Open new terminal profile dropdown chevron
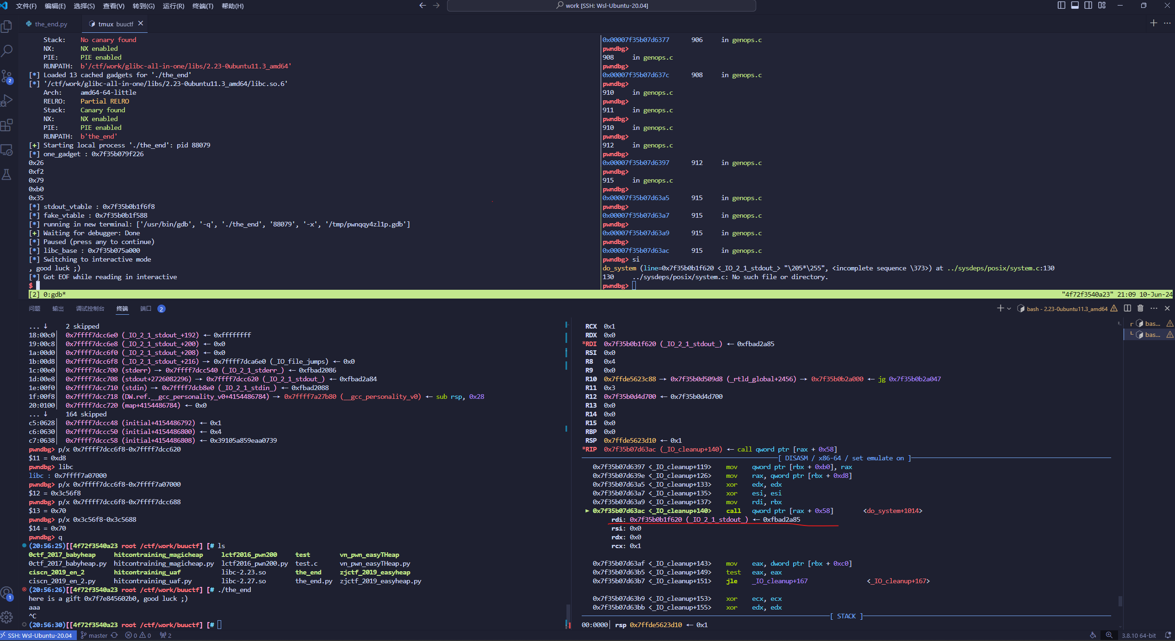 tap(1009, 308)
